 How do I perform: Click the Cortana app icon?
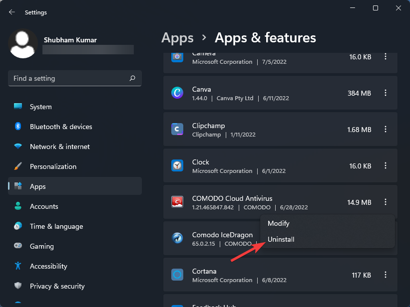click(x=177, y=275)
